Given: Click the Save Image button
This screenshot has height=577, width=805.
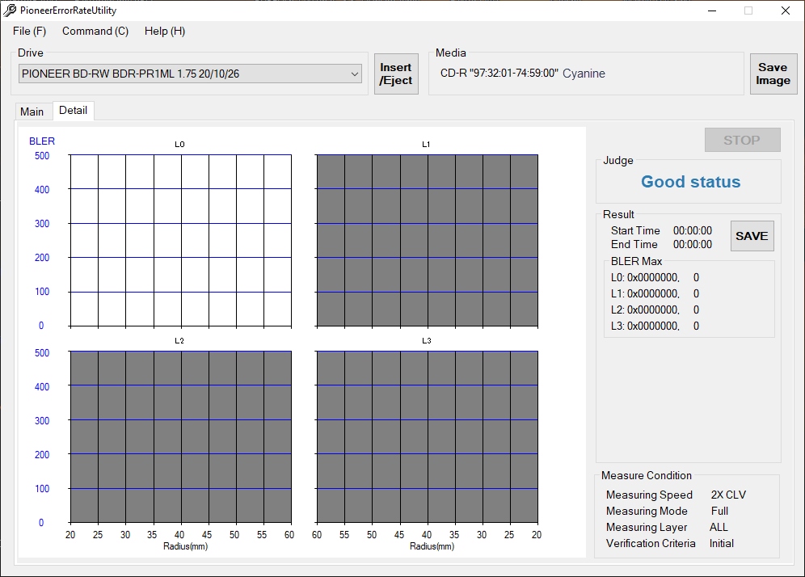Looking at the screenshot, I should pos(773,74).
